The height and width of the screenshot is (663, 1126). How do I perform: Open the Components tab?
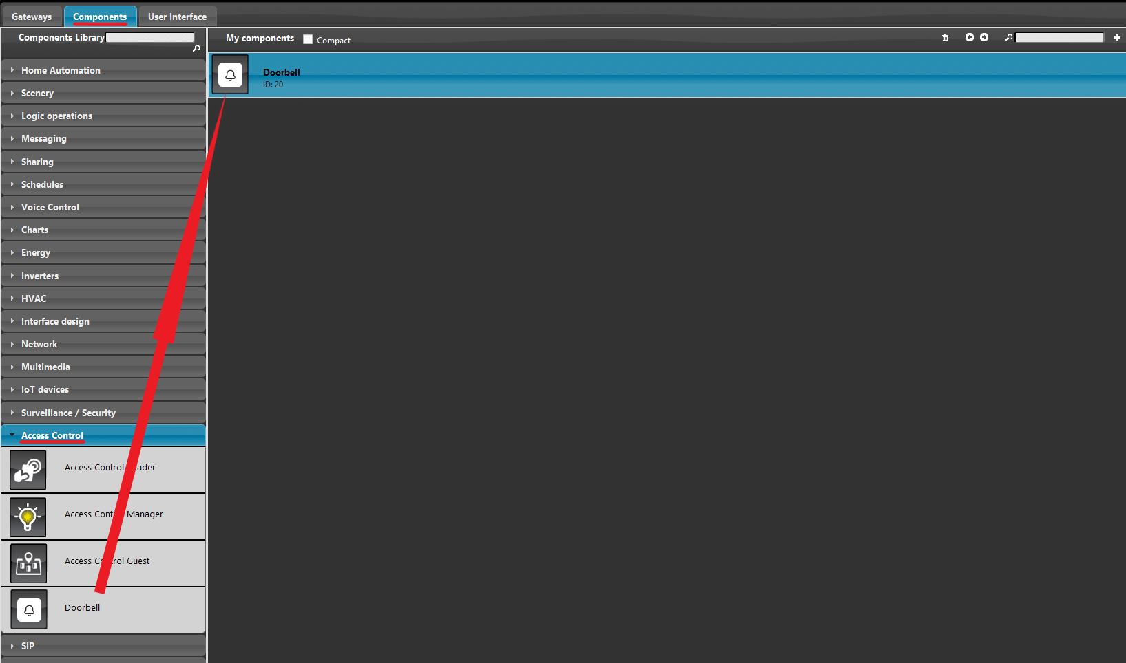coord(100,17)
